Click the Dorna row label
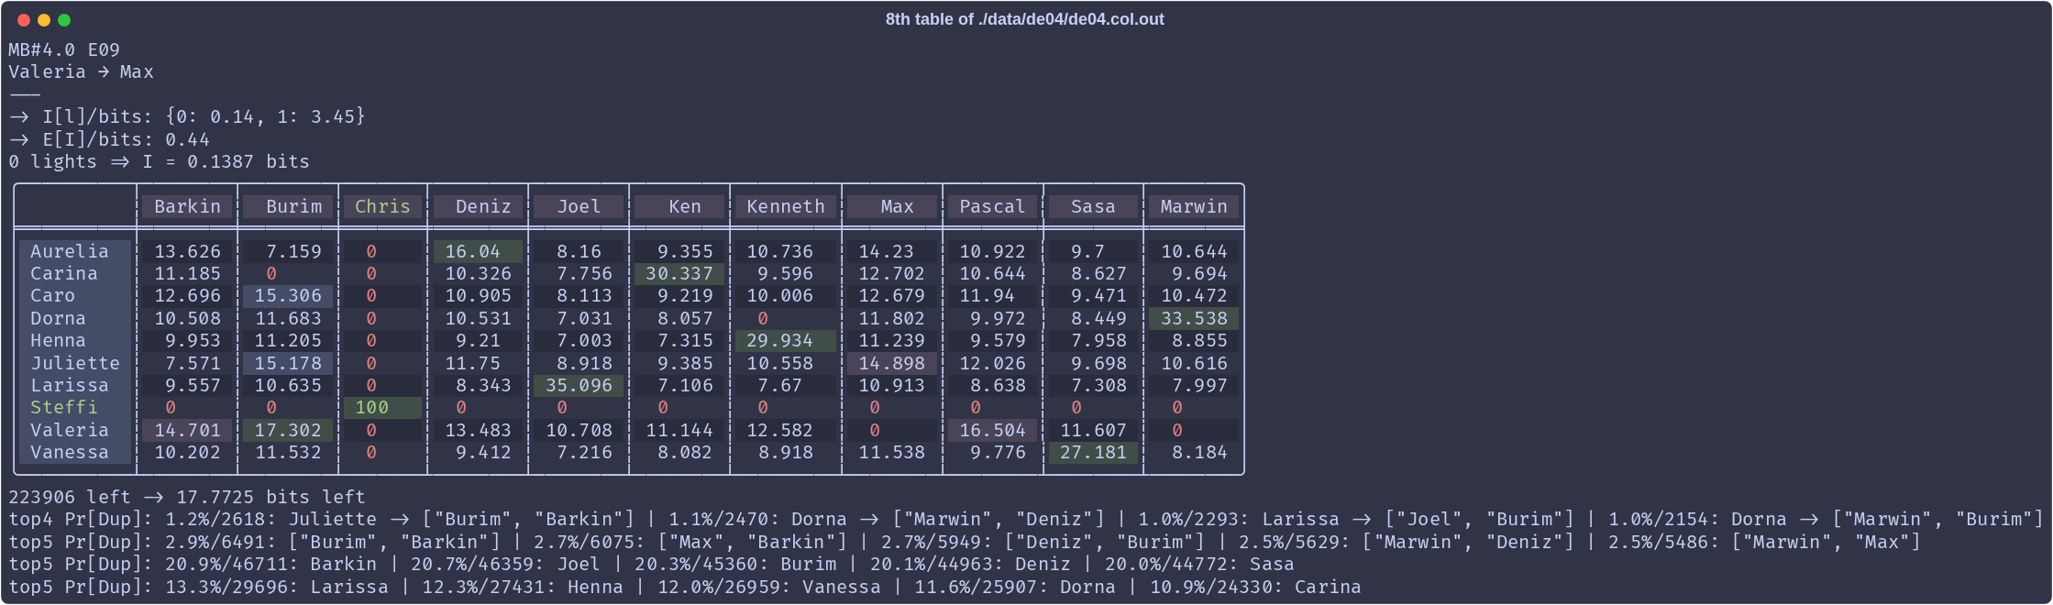2053x605 pixels. [x=75, y=318]
